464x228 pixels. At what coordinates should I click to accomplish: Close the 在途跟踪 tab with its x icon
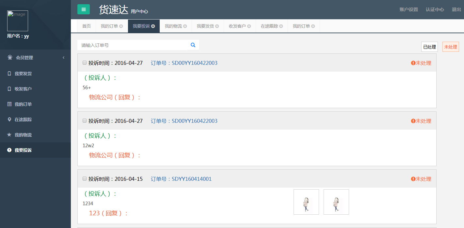click(281, 26)
